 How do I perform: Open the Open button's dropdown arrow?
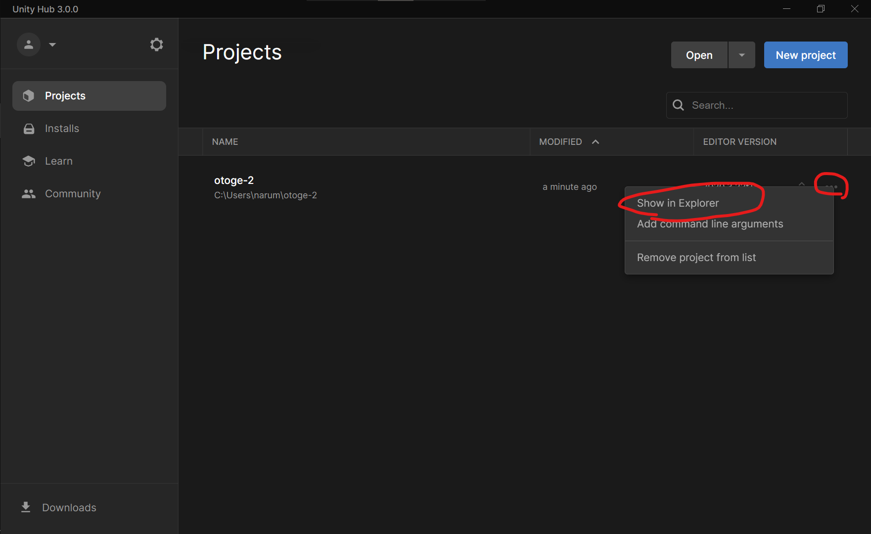(741, 55)
